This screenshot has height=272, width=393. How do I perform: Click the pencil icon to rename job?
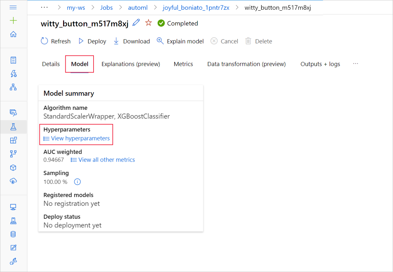(x=136, y=23)
